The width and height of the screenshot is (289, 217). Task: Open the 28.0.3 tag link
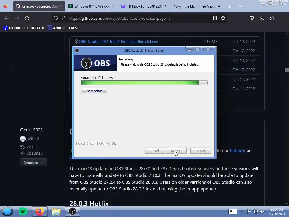pyautogui.click(x=32, y=147)
